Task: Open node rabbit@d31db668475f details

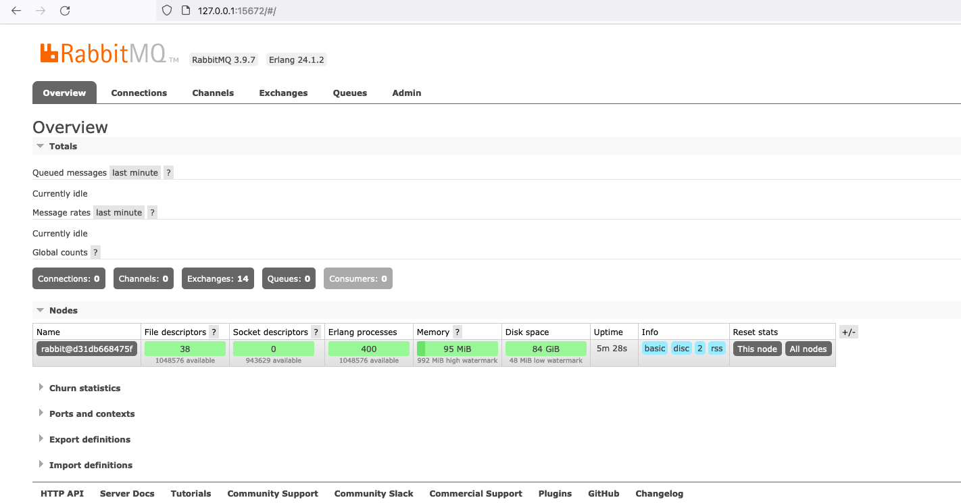Action: (87, 349)
